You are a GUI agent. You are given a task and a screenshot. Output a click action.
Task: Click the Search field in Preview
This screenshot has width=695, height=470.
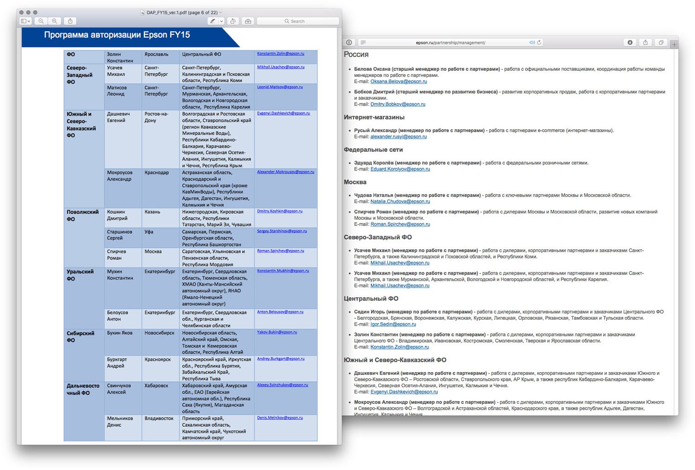click(298, 21)
